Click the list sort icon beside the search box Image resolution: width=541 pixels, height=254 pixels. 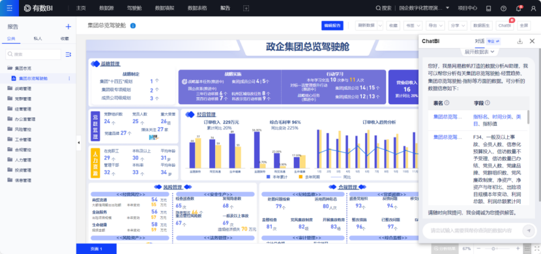pyautogui.click(x=68, y=54)
